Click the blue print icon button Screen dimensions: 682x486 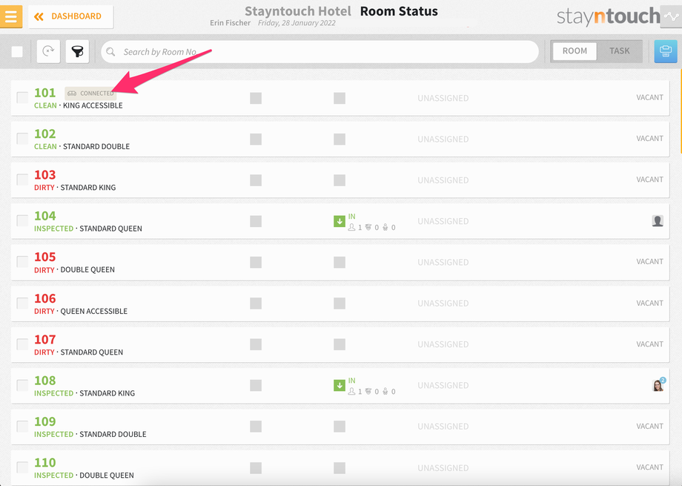click(666, 51)
